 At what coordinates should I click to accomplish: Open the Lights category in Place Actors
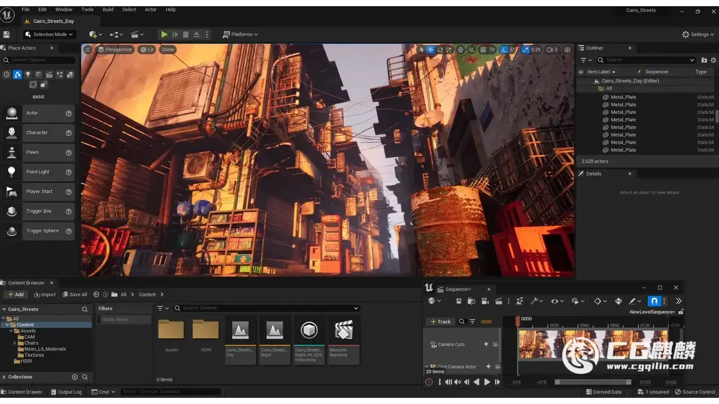click(28, 75)
